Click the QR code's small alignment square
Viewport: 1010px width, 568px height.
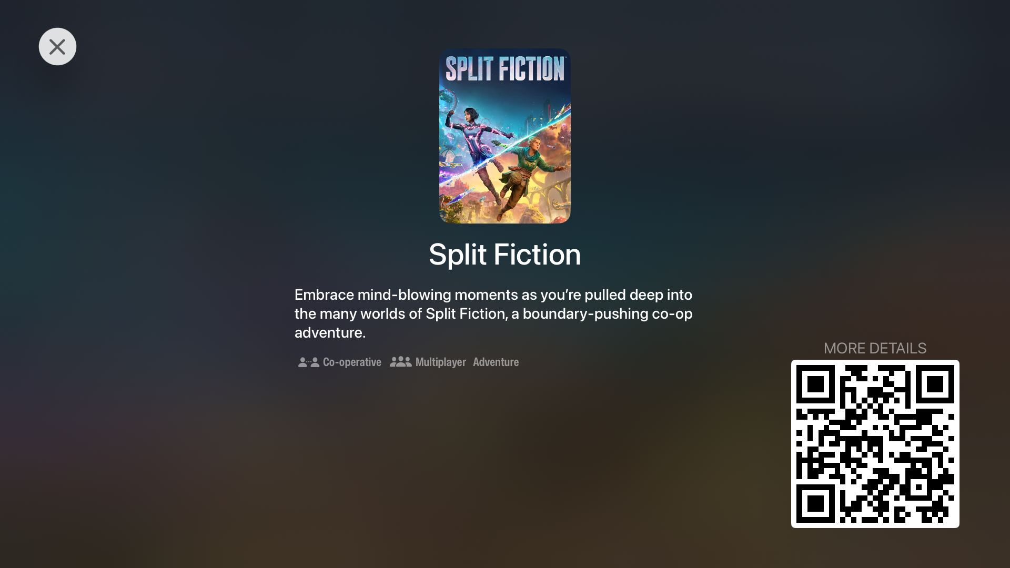pyautogui.click(x=918, y=487)
